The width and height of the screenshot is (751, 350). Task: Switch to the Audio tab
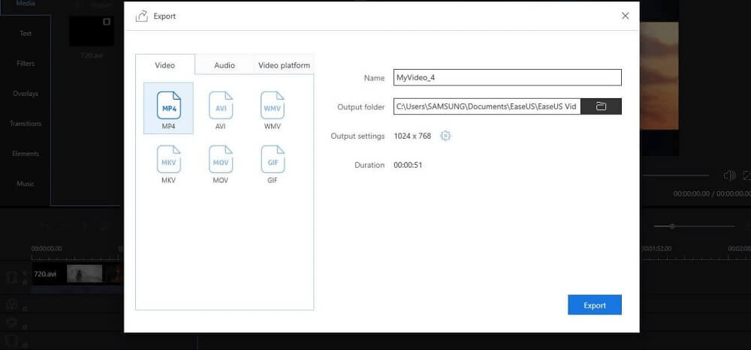tap(225, 65)
